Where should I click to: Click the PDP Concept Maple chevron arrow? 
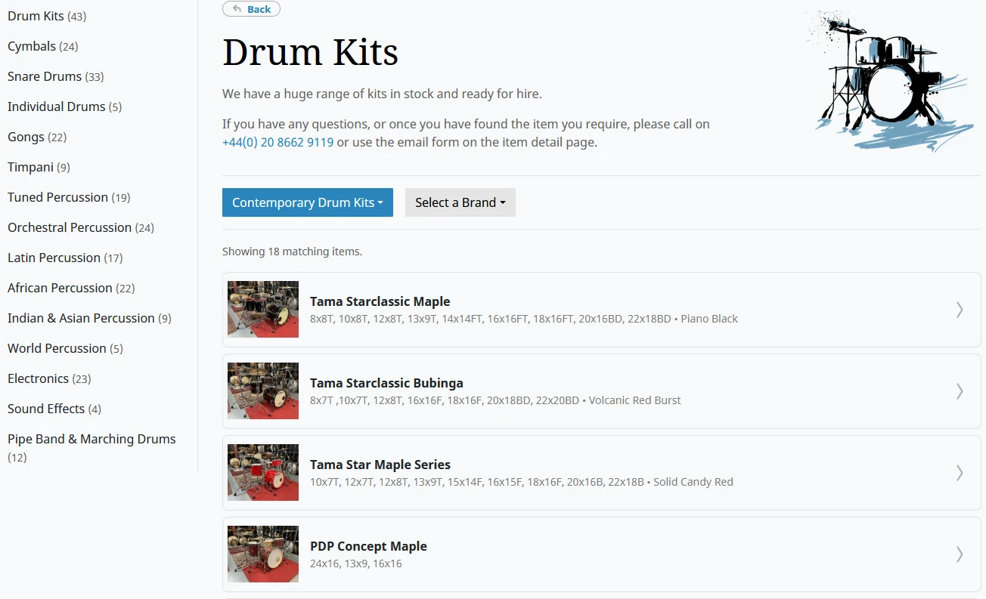[960, 554]
